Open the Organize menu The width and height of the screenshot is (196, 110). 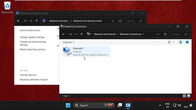click(x=68, y=42)
